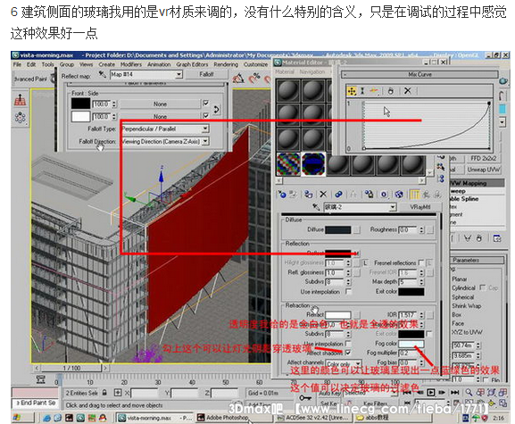Click the pick material eyedropper beside name
Image resolution: width=515 pixels, height=424 pixels.
point(316,207)
